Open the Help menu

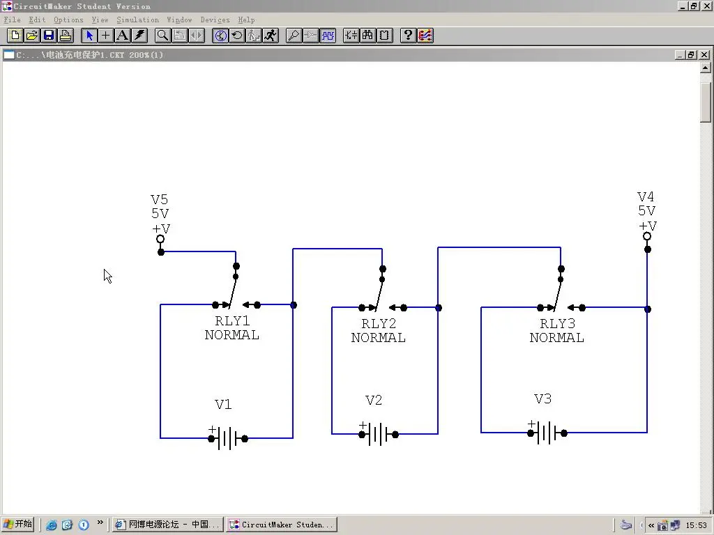[x=246, y=20]
